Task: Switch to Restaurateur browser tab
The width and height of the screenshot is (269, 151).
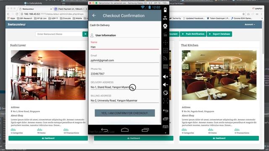Action: tap(35, 9)
